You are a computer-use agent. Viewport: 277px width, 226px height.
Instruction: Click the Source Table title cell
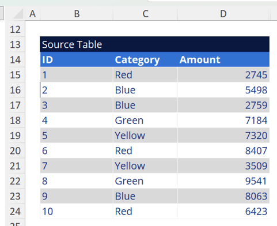click(x=154, y=44)
